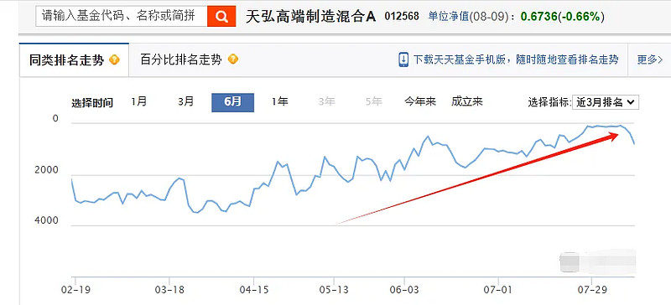Select the 今年来 time range
This screenshot has width=671, height=305.
[420, 102]
